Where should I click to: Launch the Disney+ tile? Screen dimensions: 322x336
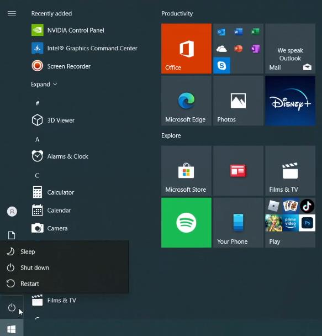point(290,101)
